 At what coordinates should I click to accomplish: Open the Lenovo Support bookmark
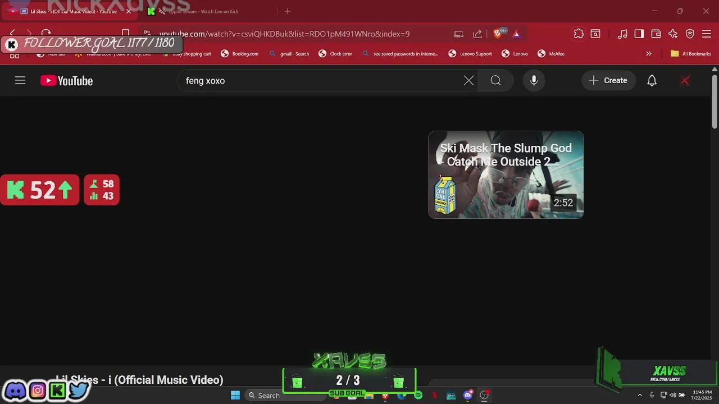coord(470,54)
